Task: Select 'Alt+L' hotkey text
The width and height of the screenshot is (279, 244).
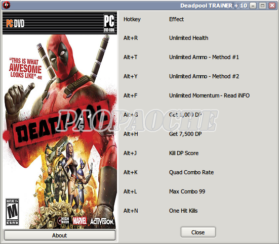Action: [x=130, y=191]
